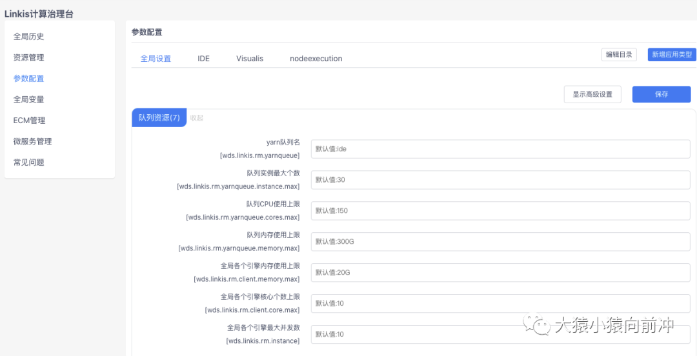Switch to Visualis tab
The image size is (697, 356).
click(250, 59)
